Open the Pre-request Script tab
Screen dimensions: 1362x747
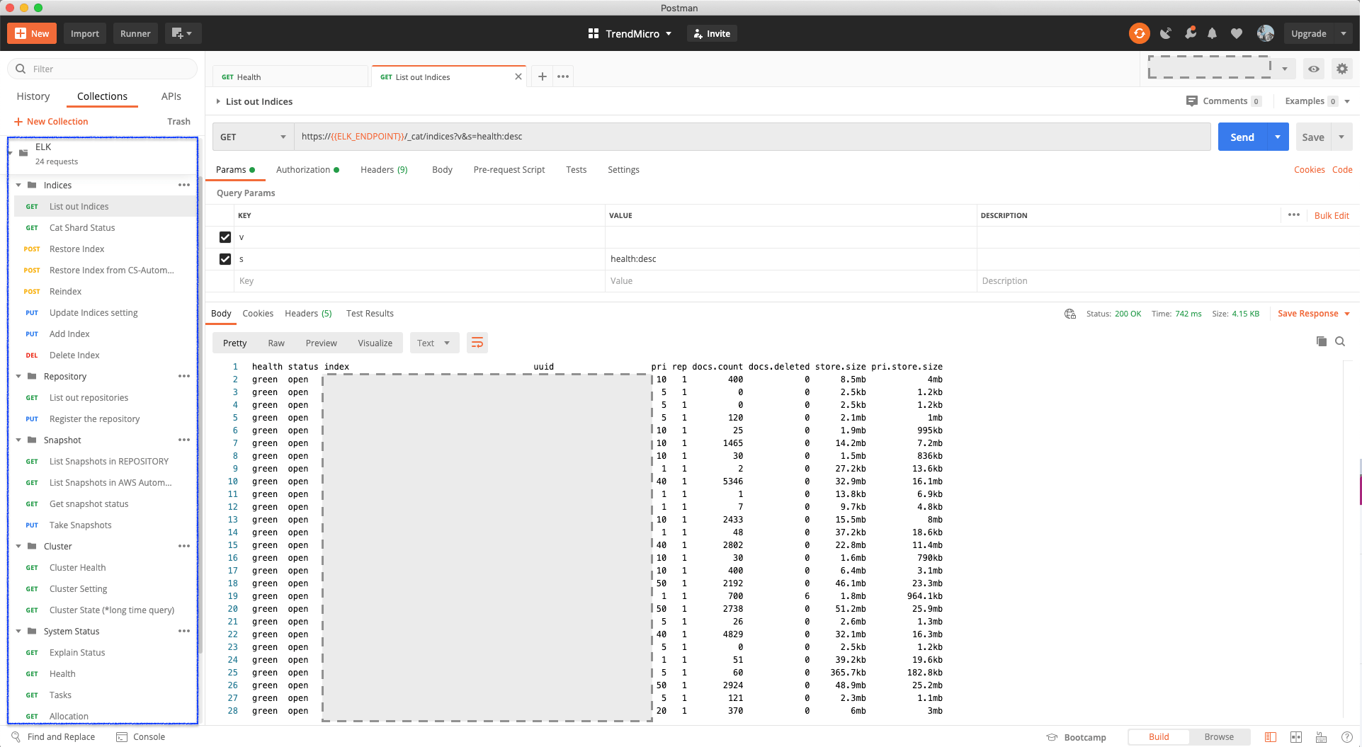coord(509,170)
